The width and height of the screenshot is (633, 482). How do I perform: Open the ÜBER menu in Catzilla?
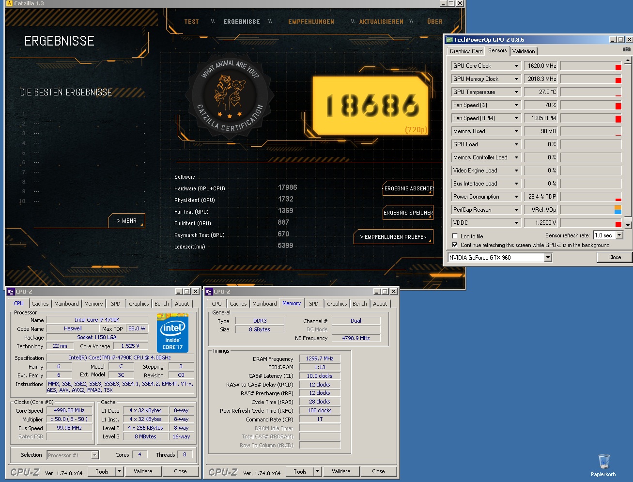pyautogui.click(x=435, y=22)
